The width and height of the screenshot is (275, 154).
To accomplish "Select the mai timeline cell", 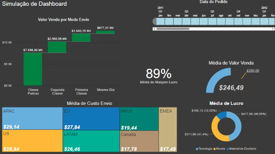I will [195, 22].
